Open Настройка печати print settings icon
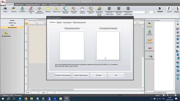180x101 pixels. point(74,9)
